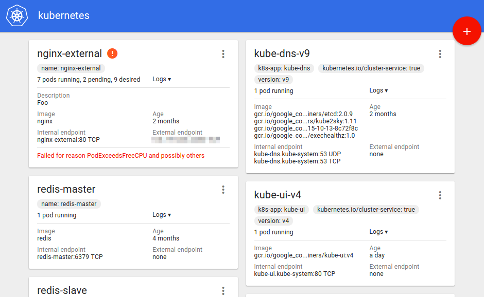Click the Kubernetes logo in the header
The height and width of the screenshot is (297, 484).
pos(16,16)
